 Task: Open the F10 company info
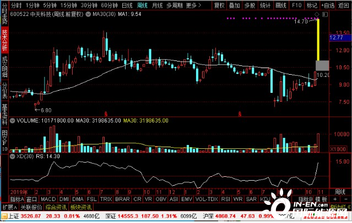tap(296, 4)
